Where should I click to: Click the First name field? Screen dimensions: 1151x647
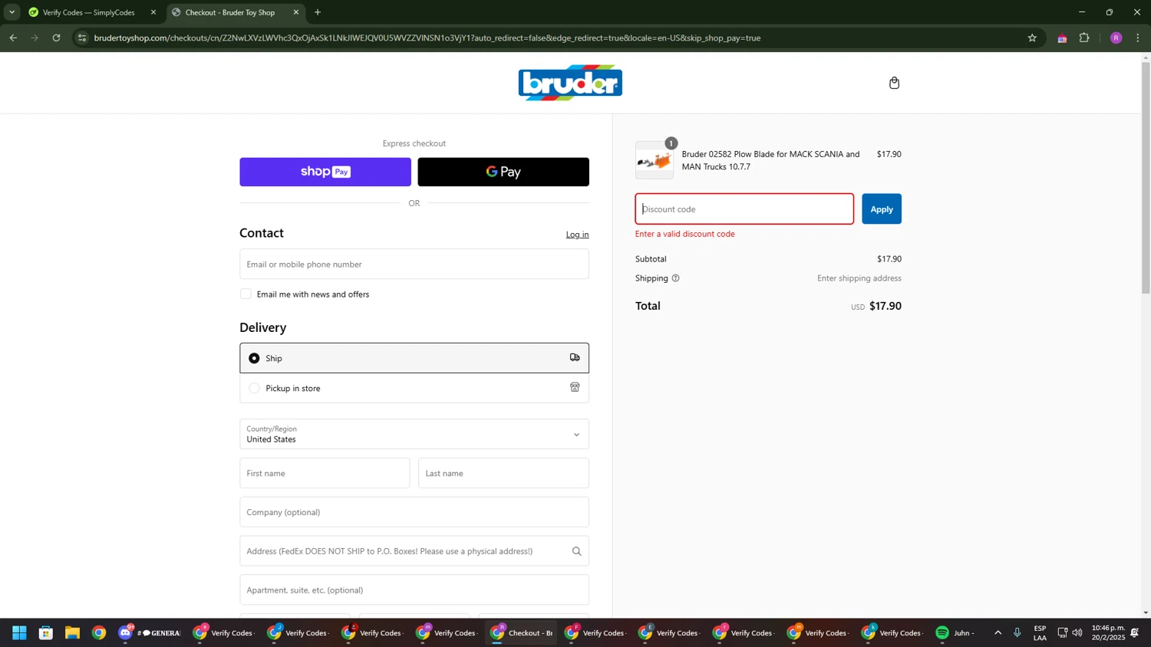pyautogui.click(x=325, y=473)
